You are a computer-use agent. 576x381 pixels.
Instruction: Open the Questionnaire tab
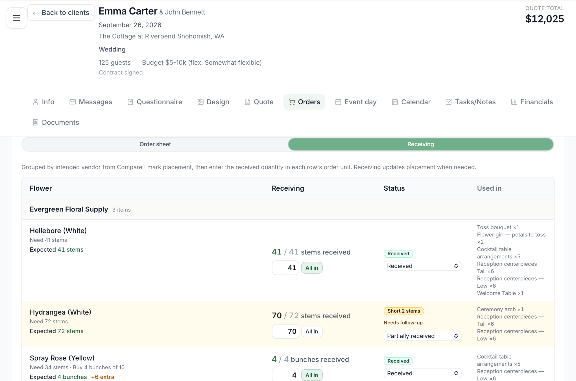pyautogui.click(x=155, y=102)
